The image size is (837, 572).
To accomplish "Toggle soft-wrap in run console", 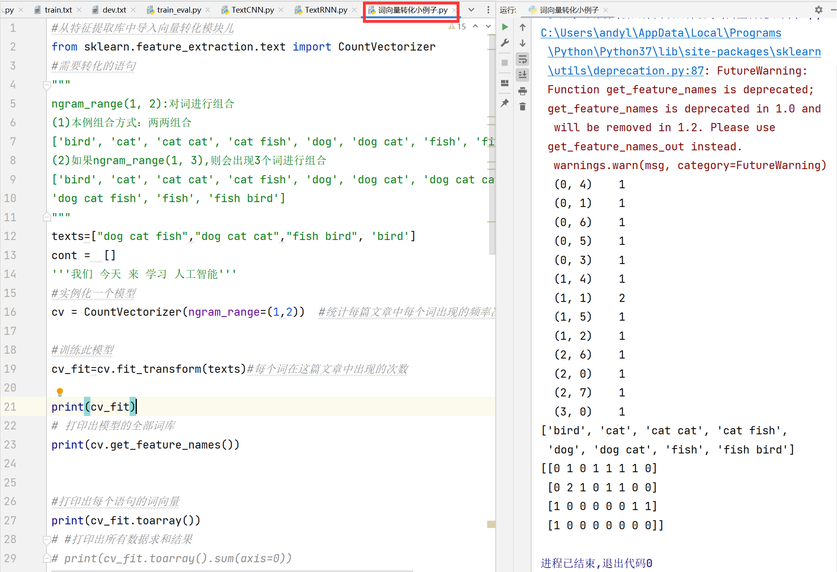I will click(523, 59).
